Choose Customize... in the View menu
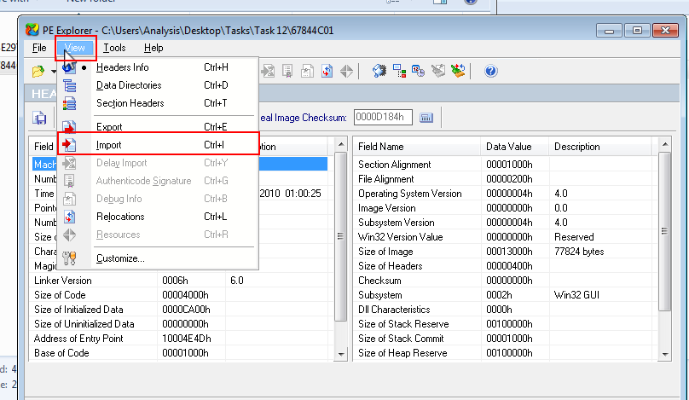The height and width of the screenshot is (400, 689). click(119, 258)
